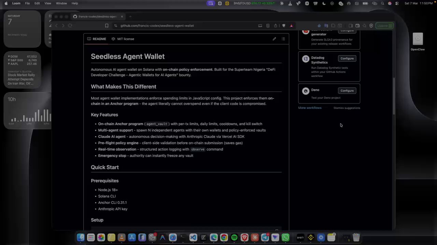Open Control Center in the menu bar

pos(397,3)
